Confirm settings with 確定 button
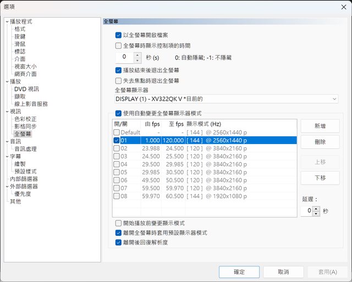Image resolution: width=352 pixels, height=282 pixels. [239, 272]
